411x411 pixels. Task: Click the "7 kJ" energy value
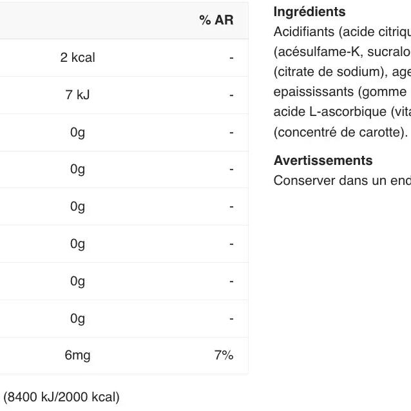point(77,95)
